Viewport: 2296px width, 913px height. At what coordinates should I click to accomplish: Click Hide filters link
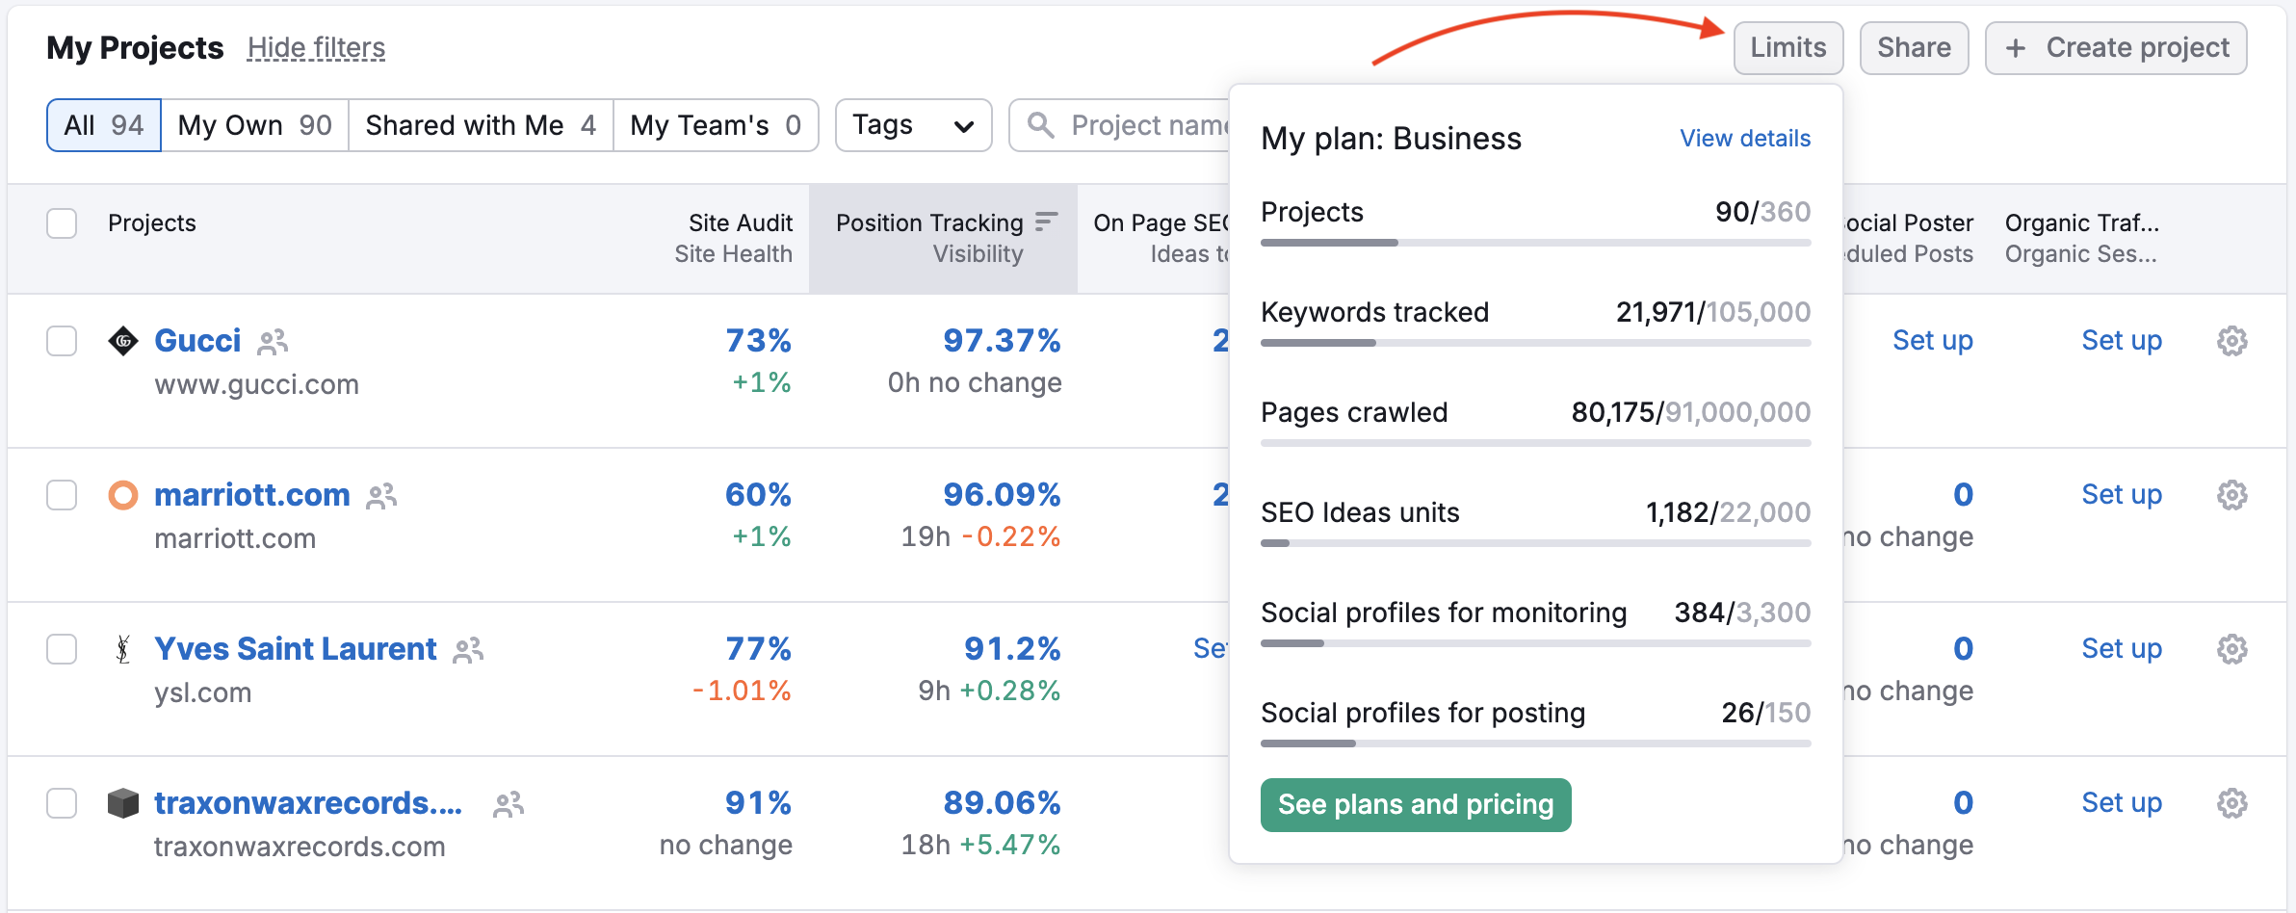[x=316, y=48]
